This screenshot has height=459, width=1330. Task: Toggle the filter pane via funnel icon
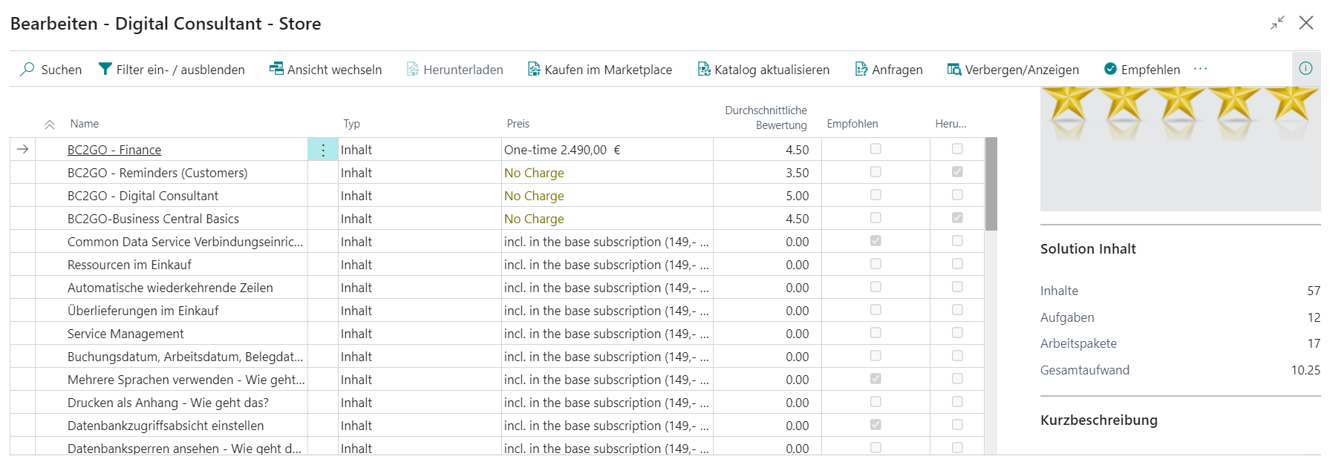(x=105, y=69)
